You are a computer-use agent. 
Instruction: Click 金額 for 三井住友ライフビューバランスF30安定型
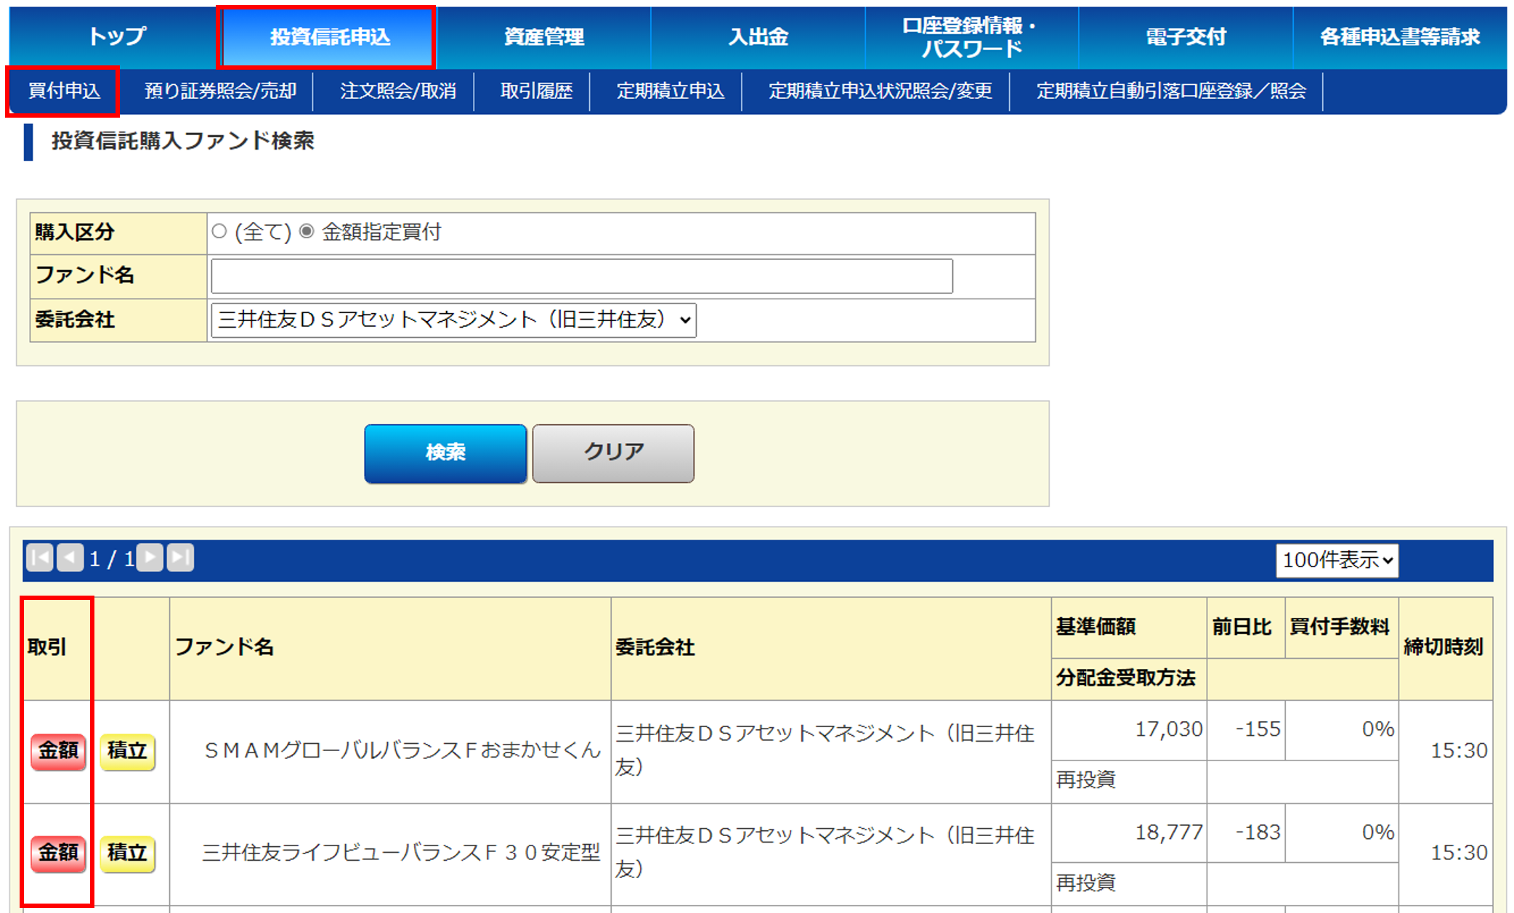58,853
